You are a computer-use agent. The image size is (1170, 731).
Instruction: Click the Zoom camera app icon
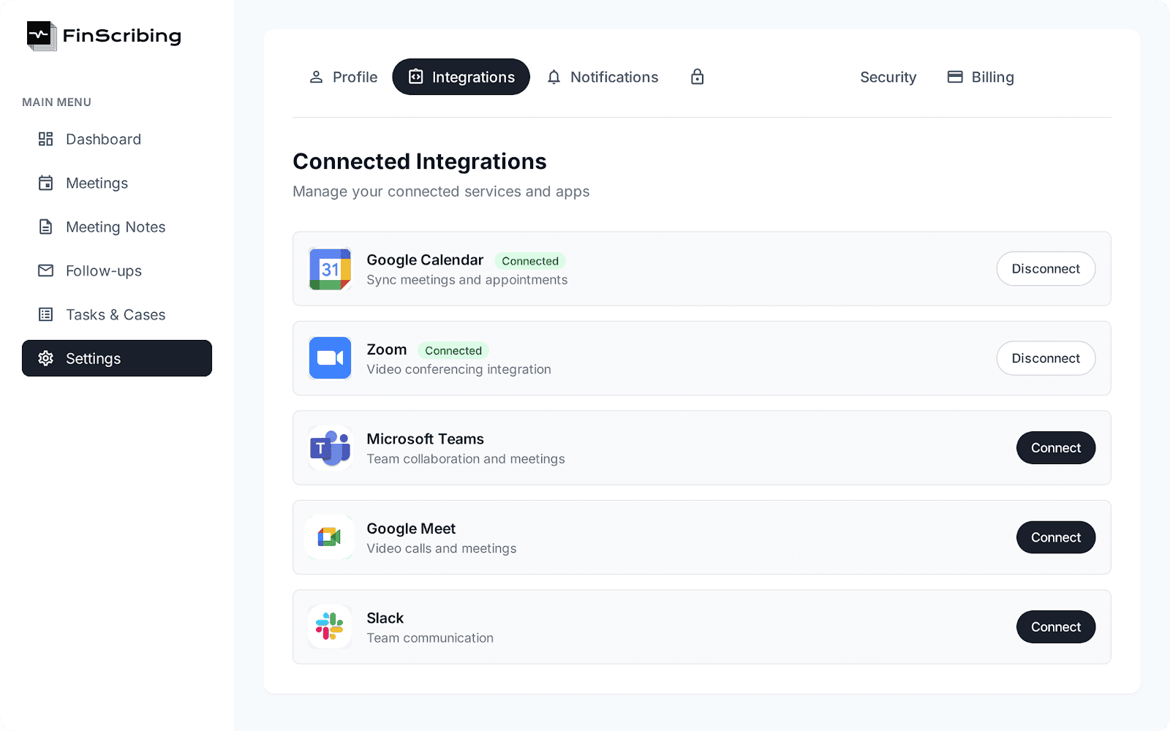click(x=330, y=358)
